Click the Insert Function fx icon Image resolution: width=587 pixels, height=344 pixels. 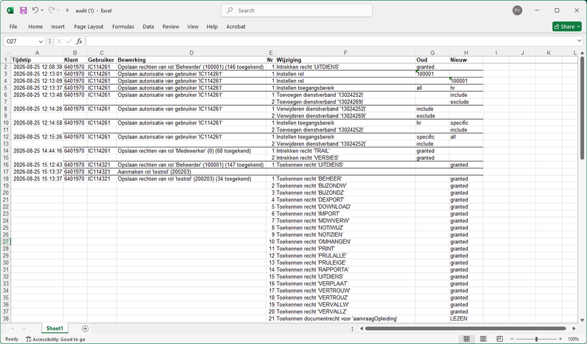coord(79,42)
